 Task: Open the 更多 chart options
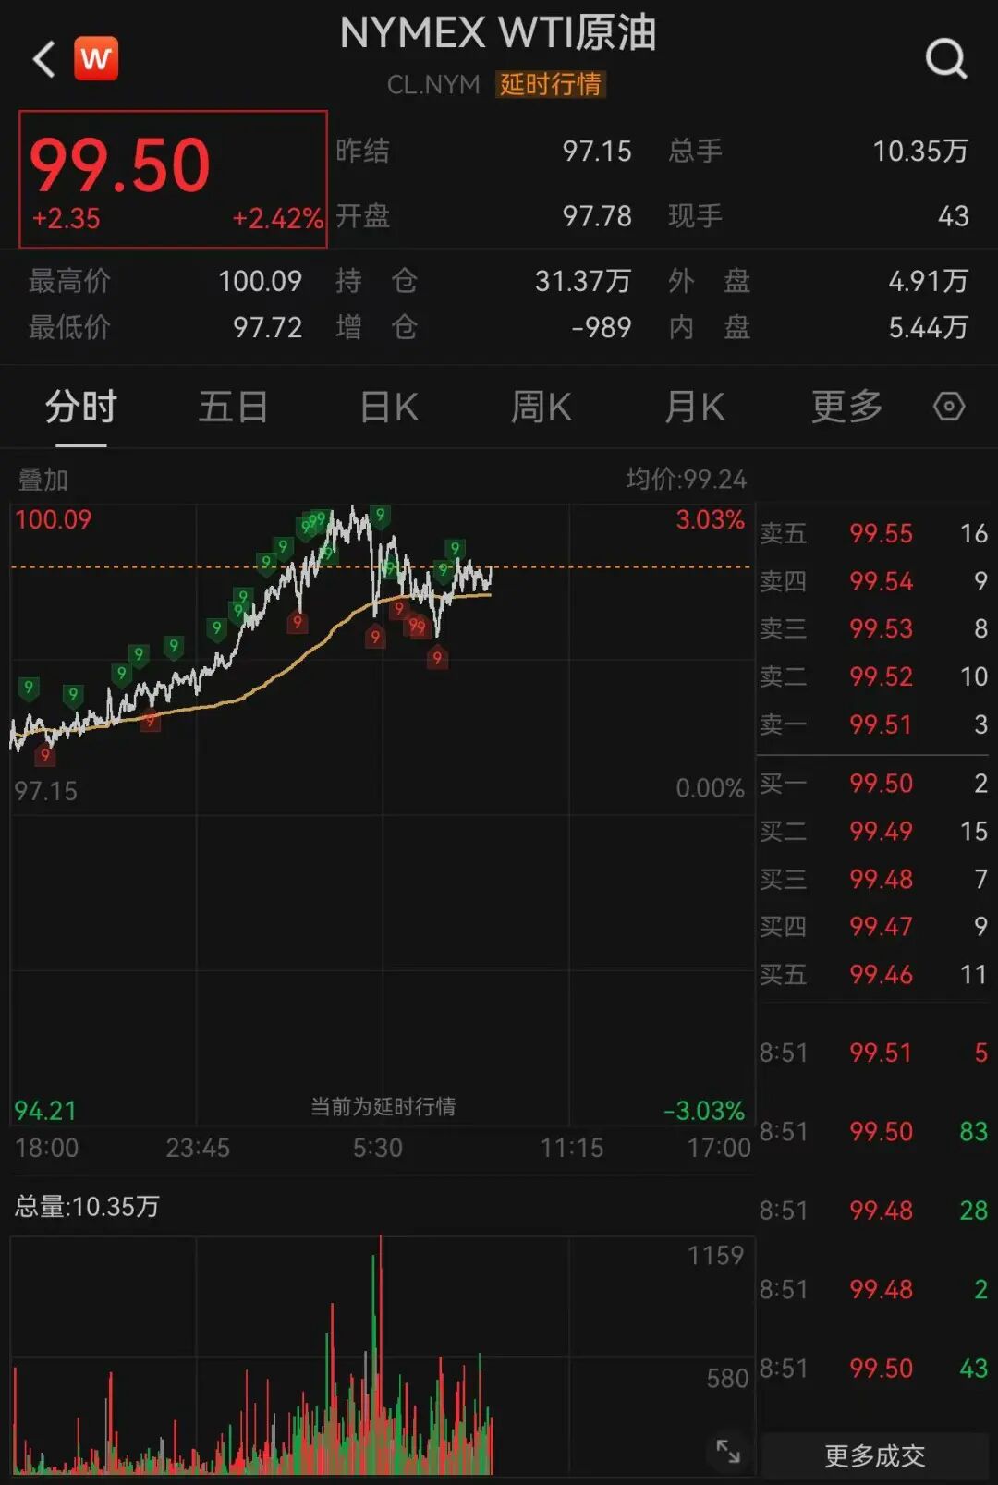(846, 407)
